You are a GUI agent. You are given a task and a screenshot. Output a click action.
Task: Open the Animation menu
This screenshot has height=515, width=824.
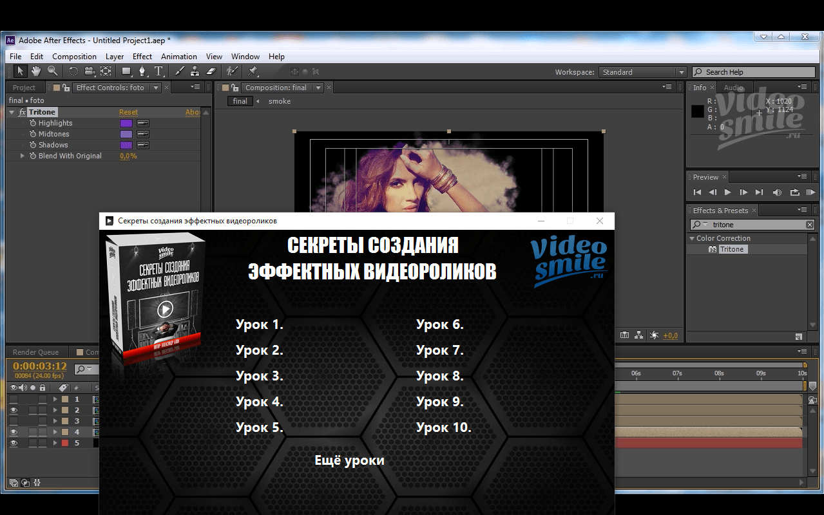[x=179, y=57]
